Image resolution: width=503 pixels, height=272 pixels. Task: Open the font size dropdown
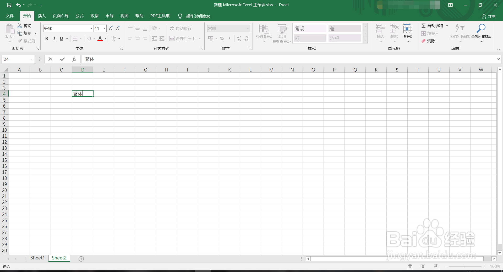point(104,28)
